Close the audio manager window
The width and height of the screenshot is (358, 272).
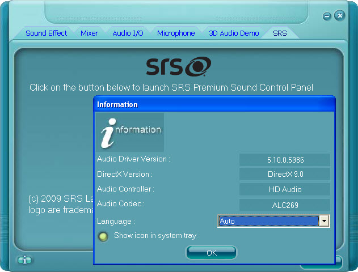click(x=340, y=15)
